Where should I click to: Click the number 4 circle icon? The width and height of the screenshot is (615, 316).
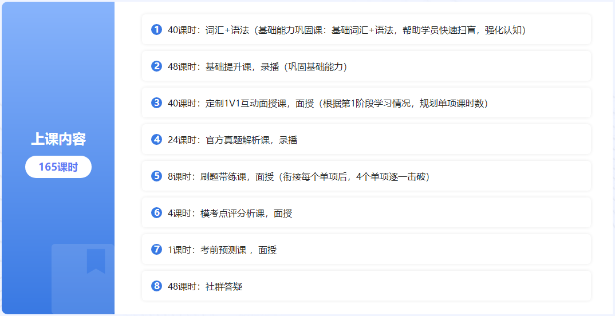(156, 140)
